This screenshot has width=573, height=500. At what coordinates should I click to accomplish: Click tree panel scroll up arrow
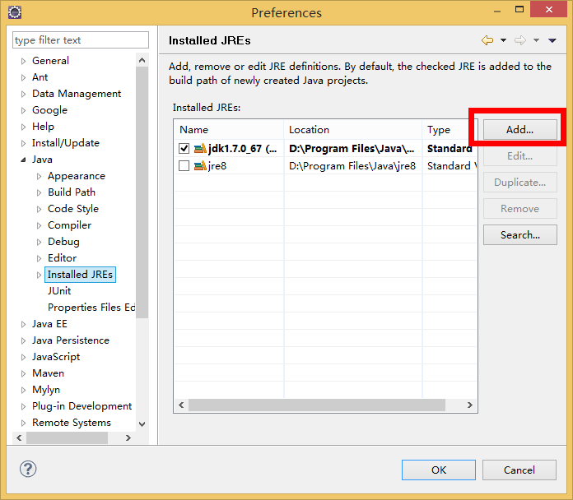[142, 60]
